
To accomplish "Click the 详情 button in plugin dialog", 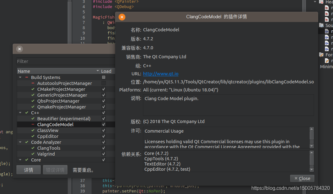I will (28, 170).
